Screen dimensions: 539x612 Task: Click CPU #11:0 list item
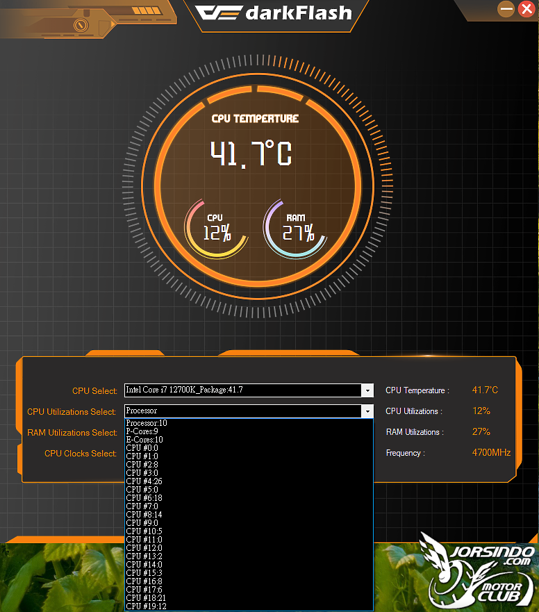pos(249,540)
